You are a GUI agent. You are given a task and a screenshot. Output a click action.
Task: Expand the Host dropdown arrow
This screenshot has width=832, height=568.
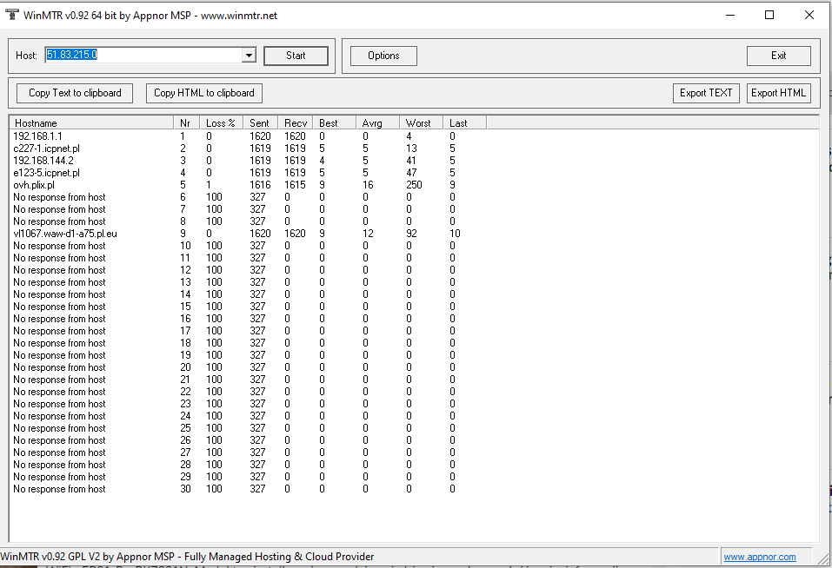249,55
